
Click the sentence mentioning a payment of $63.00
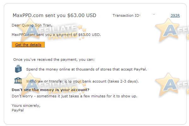coord(56,35)
